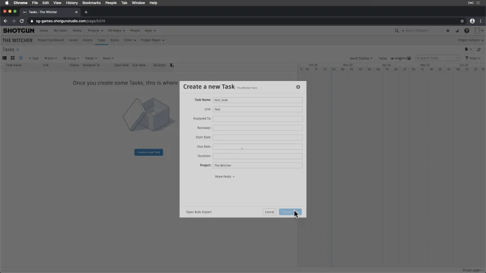
Task: Switch to the Notes tab
Action: (x=115, y=40)
